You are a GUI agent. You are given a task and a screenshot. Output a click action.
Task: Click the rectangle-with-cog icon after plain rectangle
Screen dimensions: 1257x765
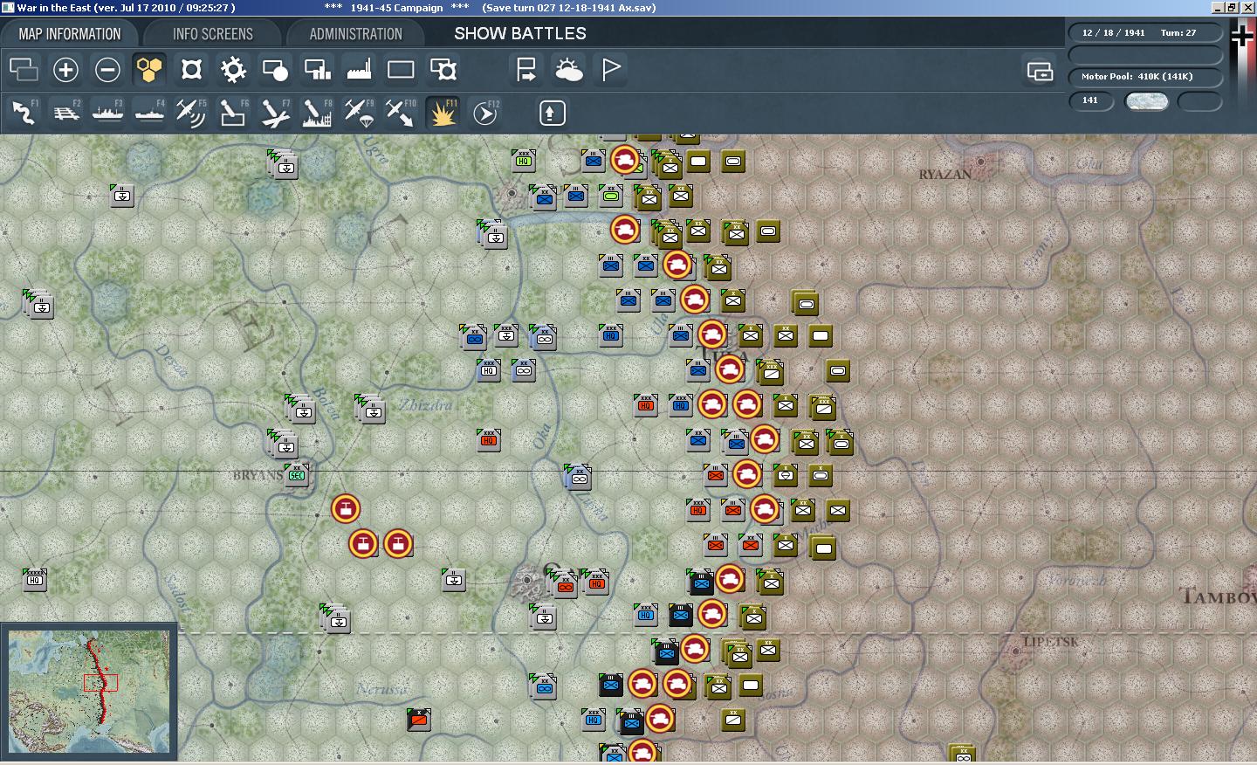point(443,69)
